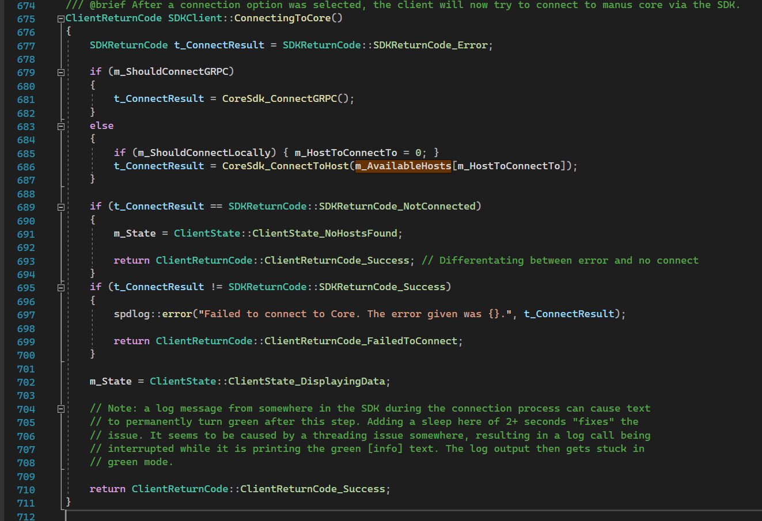Collapse the else block at line 683
The width and height of the screenshot is (762, 521).
point(60,127)
